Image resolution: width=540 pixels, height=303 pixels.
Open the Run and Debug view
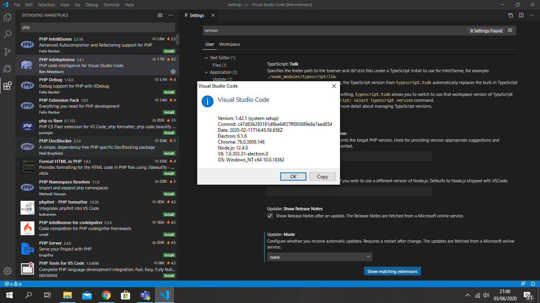pyautogui.click(x=8, y=69)
